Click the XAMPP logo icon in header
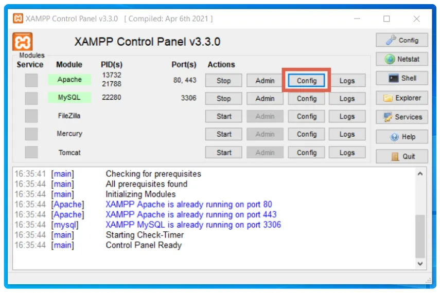 point(23,41)
